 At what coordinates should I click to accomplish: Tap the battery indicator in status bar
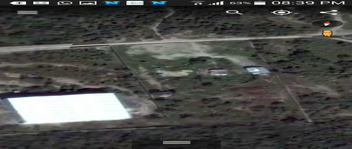coord(259,3)
